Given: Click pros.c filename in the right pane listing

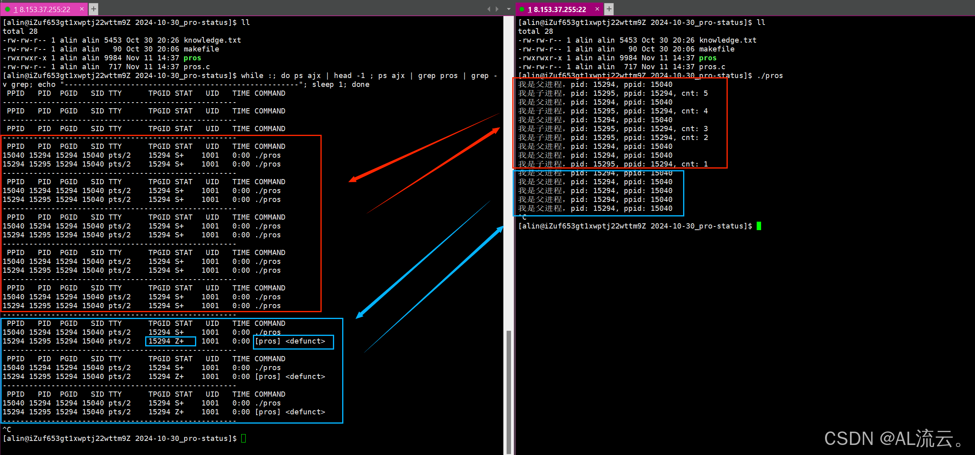Looking at the screenshot, I should coord(712,67).
